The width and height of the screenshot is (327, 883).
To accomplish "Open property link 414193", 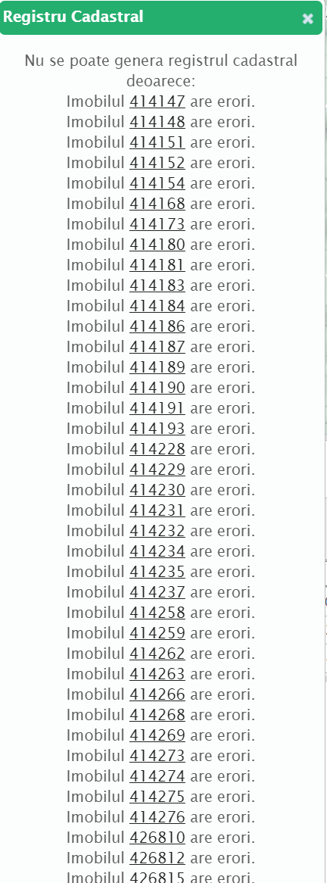I will 157,429.
